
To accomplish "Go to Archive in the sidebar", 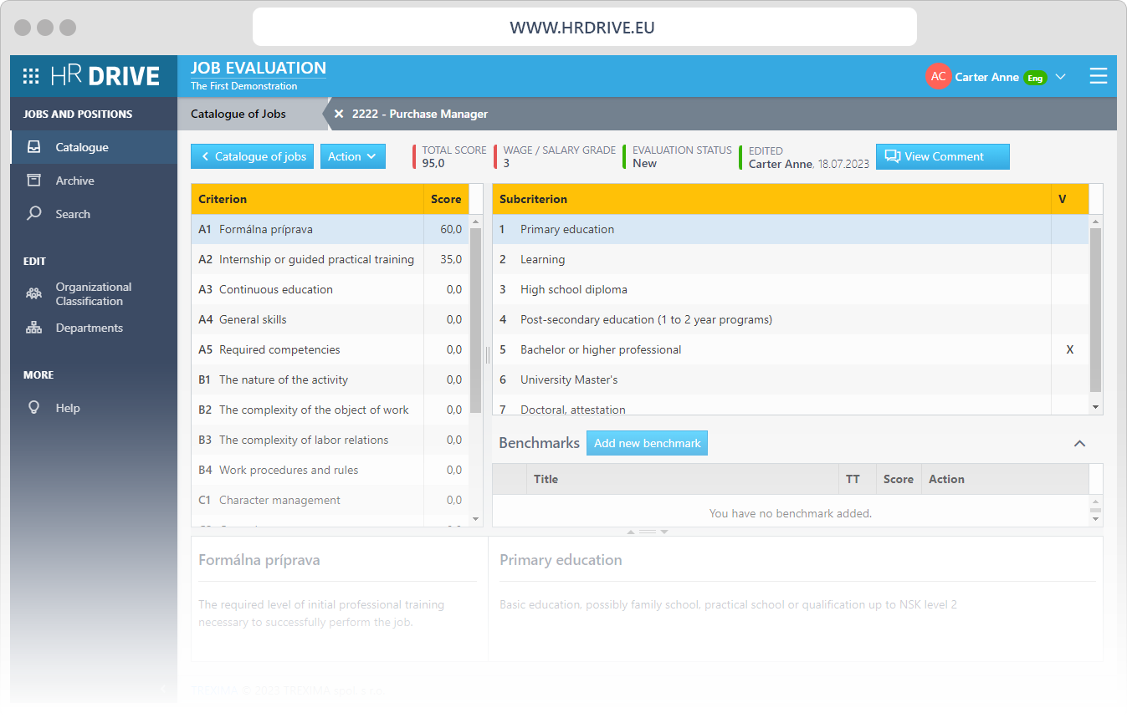I will [x=74, y=181].
